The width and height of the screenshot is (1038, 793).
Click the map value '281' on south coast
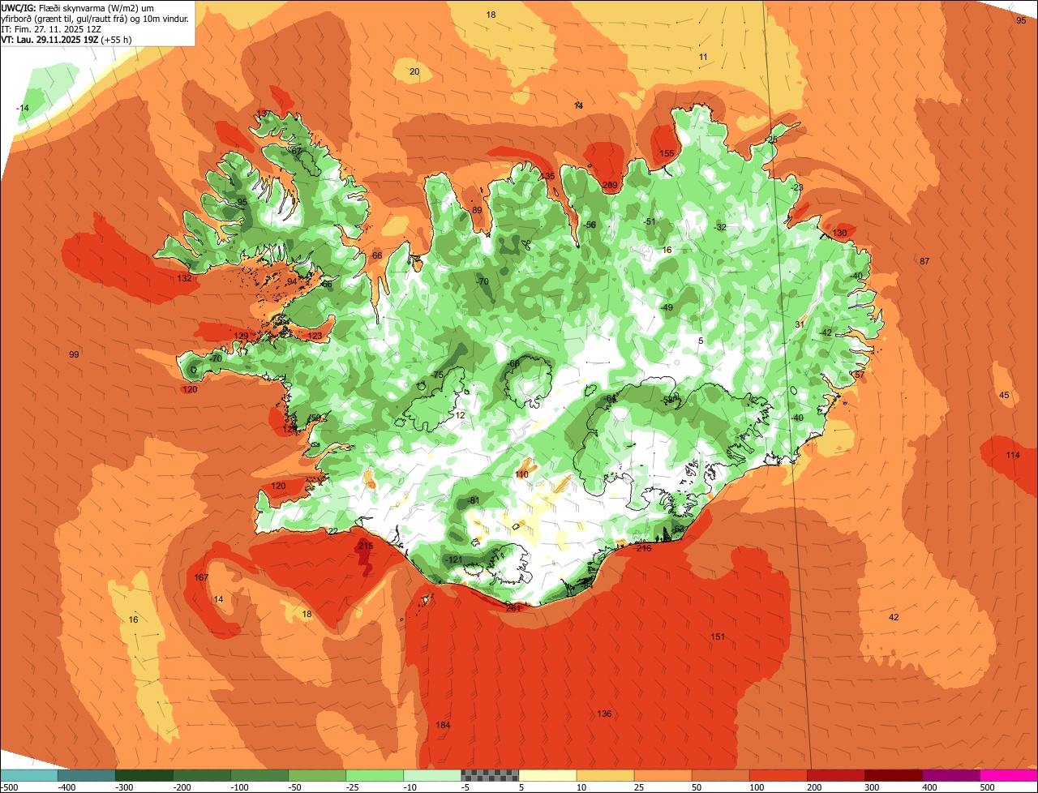(x=513, y=608)
